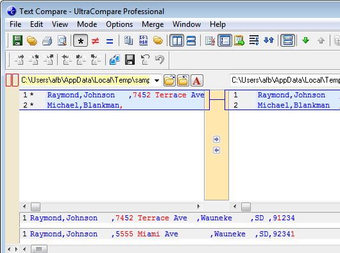Image resolution: width=340 pixels, height=253 pixels.
Task: Open files using the yellow folders icon
Action: (x=32, y=40)
